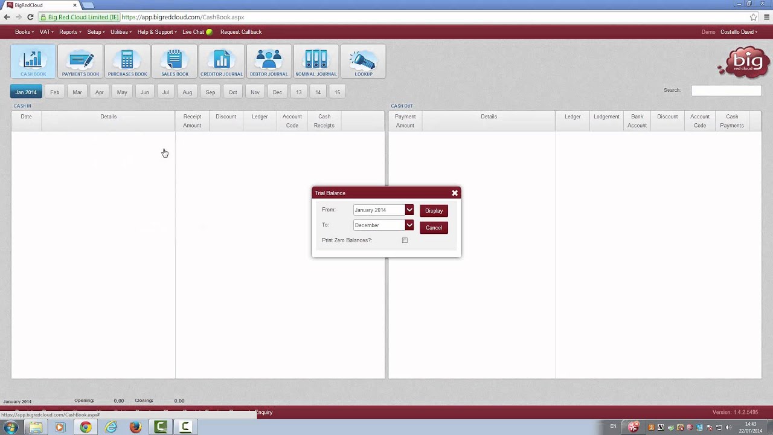
Task: Select the Jul month tab
Action: (165, 92)
